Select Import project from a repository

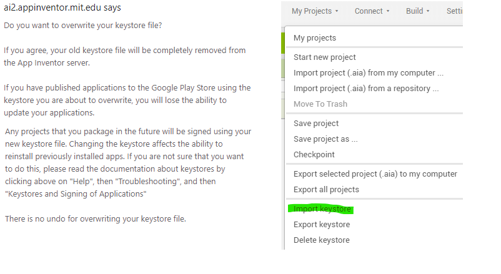point(366,89)
